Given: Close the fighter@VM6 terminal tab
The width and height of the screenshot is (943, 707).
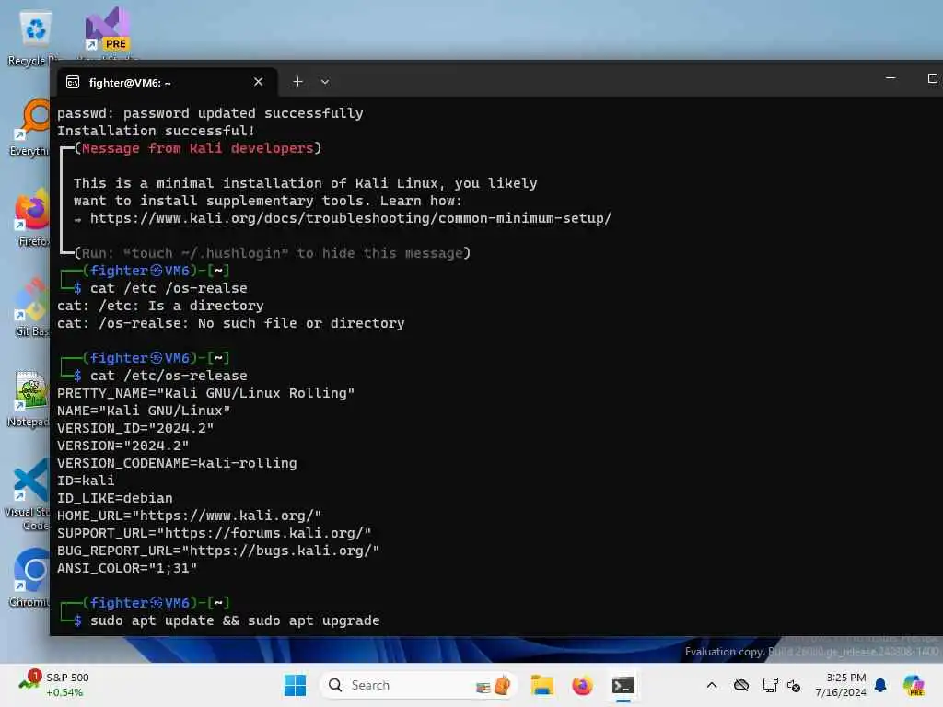Looking at the screenshot, I should [258, 82].
